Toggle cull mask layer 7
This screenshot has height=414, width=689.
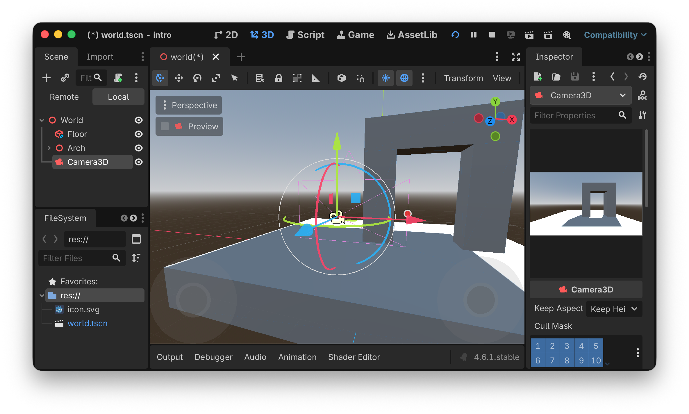click(552, 360)
